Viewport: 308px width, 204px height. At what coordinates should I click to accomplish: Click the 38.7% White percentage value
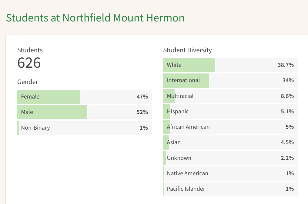tap(286, 65)
